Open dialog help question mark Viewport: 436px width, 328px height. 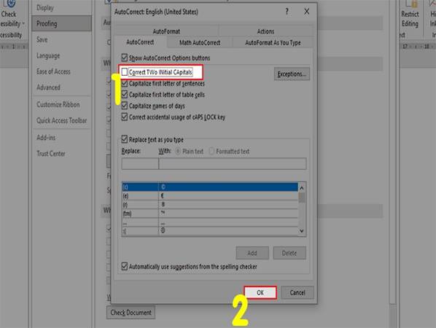[287, 12]
